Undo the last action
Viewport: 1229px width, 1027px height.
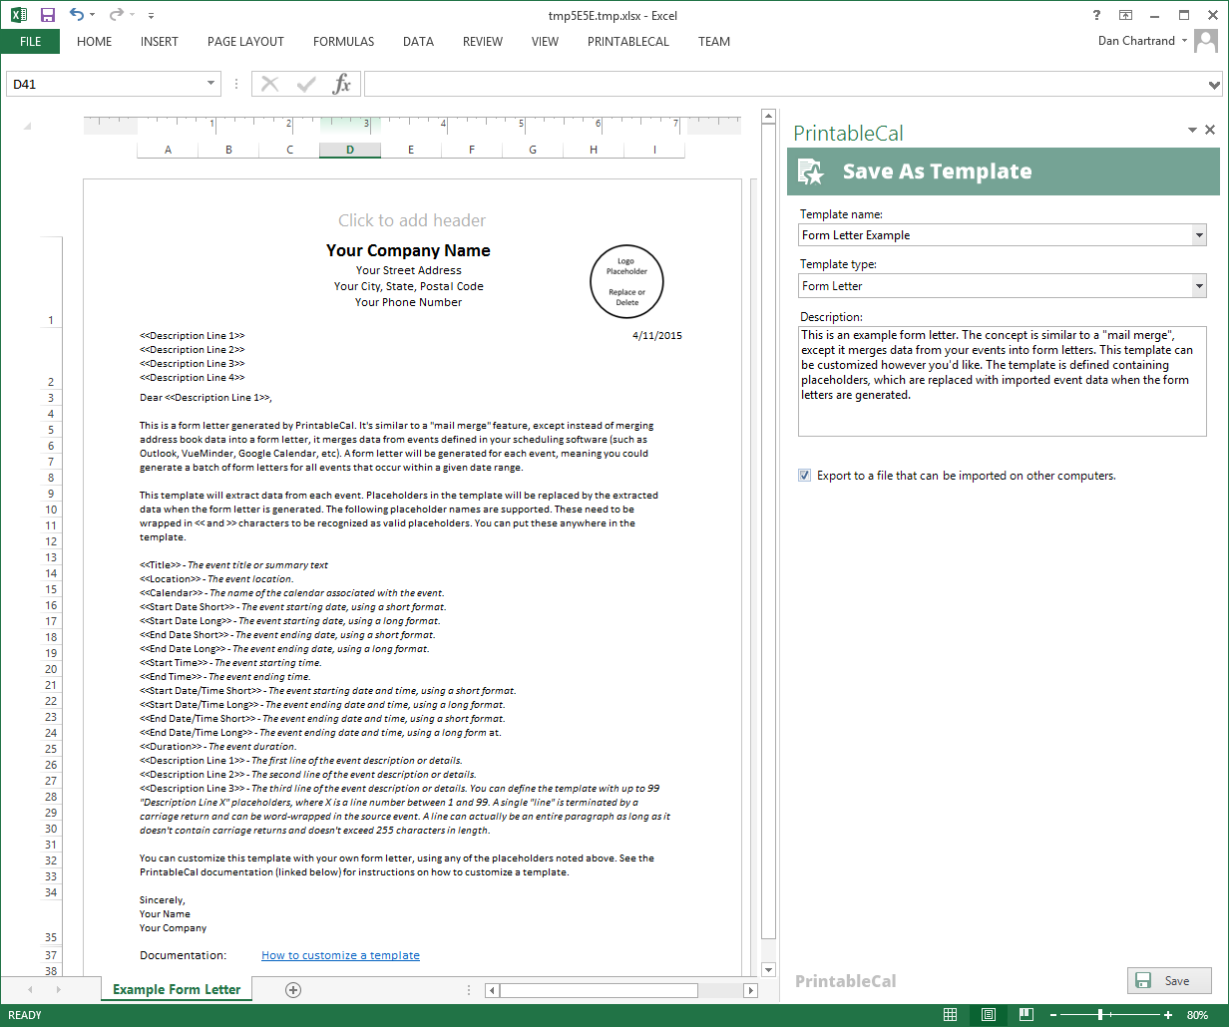click(76, 15)
